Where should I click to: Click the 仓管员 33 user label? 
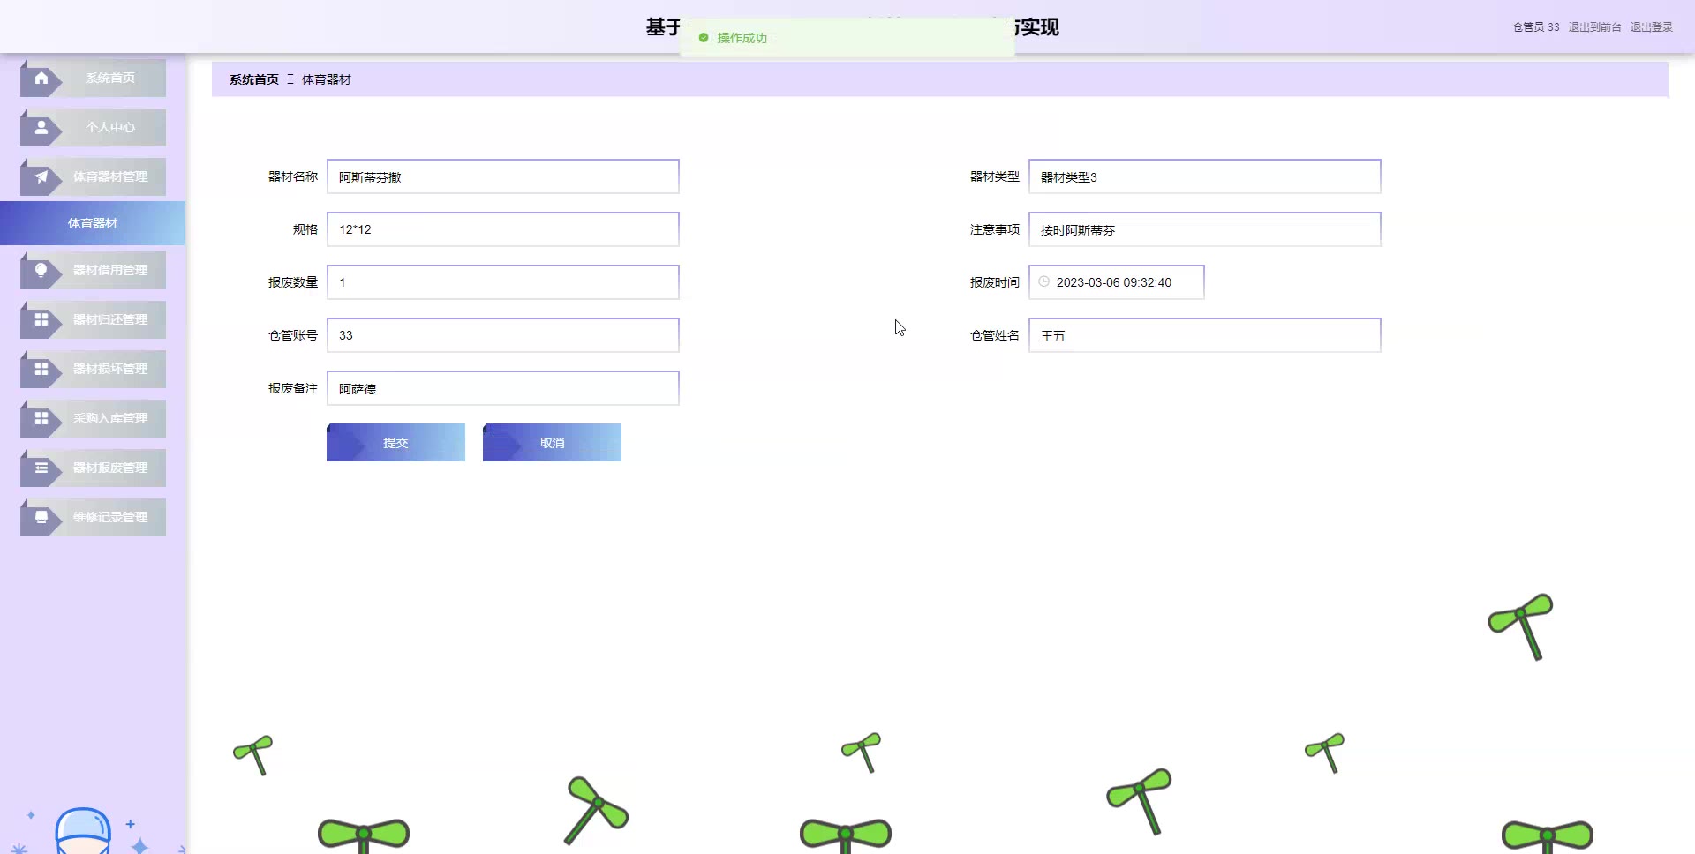point(1536,27)
